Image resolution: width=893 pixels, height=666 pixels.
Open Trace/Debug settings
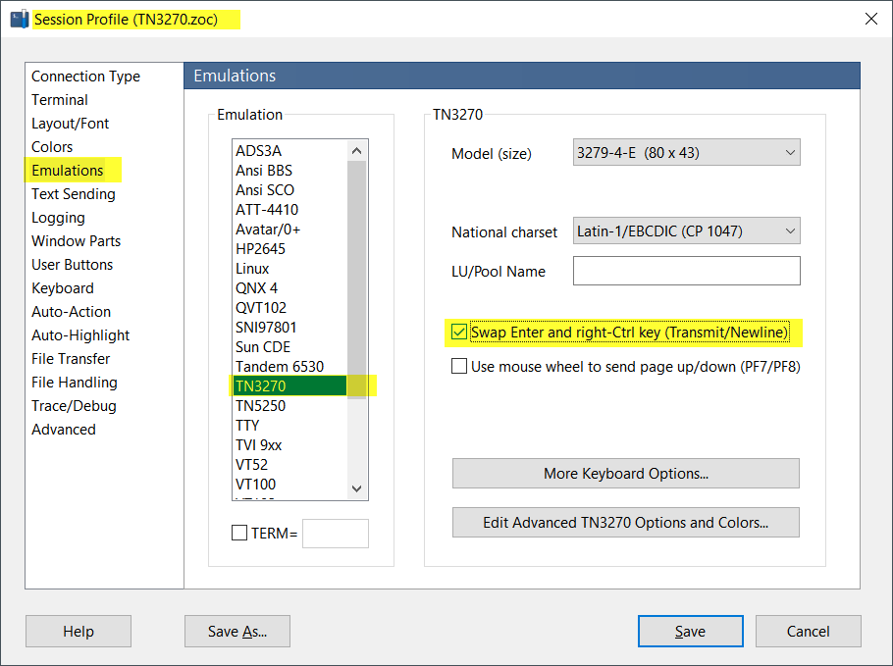coord(74,406)
